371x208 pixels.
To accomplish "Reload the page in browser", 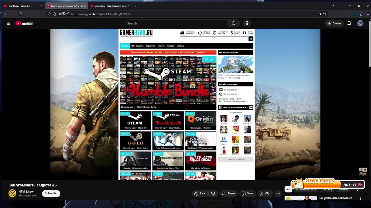I will [x=20, y=14].
